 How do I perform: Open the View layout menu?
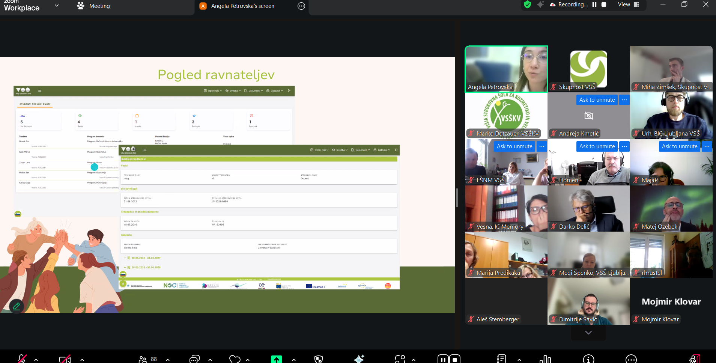tap(628, 5)
